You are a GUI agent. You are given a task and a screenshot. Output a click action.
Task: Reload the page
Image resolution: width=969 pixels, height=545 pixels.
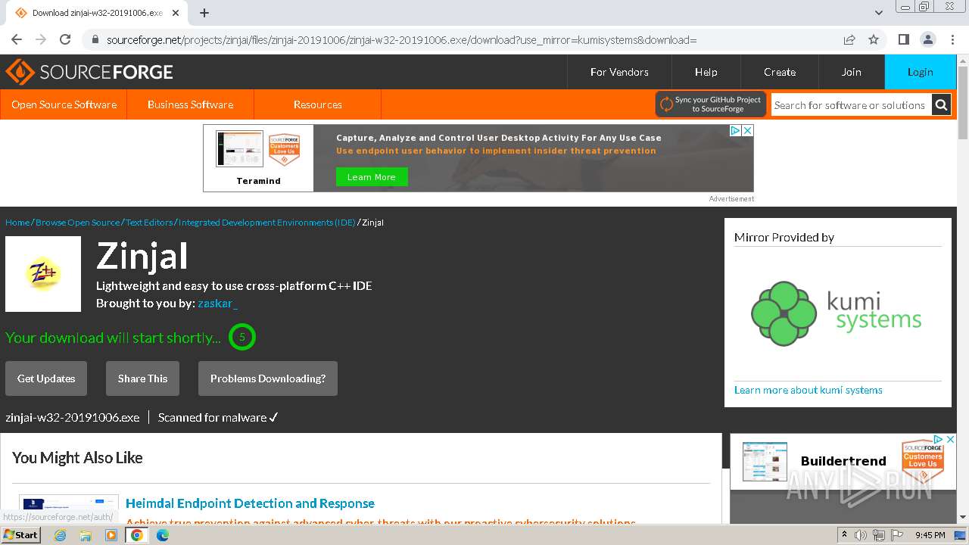65,39
